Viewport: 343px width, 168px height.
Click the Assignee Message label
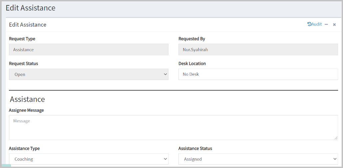[x=26, y=110]
